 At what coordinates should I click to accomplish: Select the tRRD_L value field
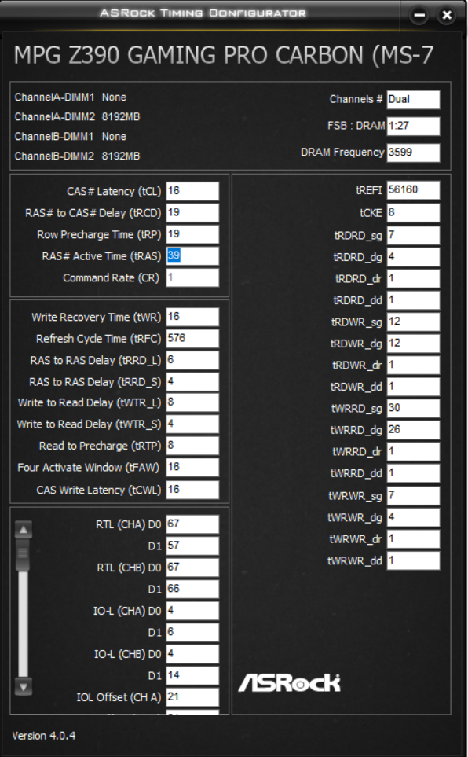tap(192, 360)
